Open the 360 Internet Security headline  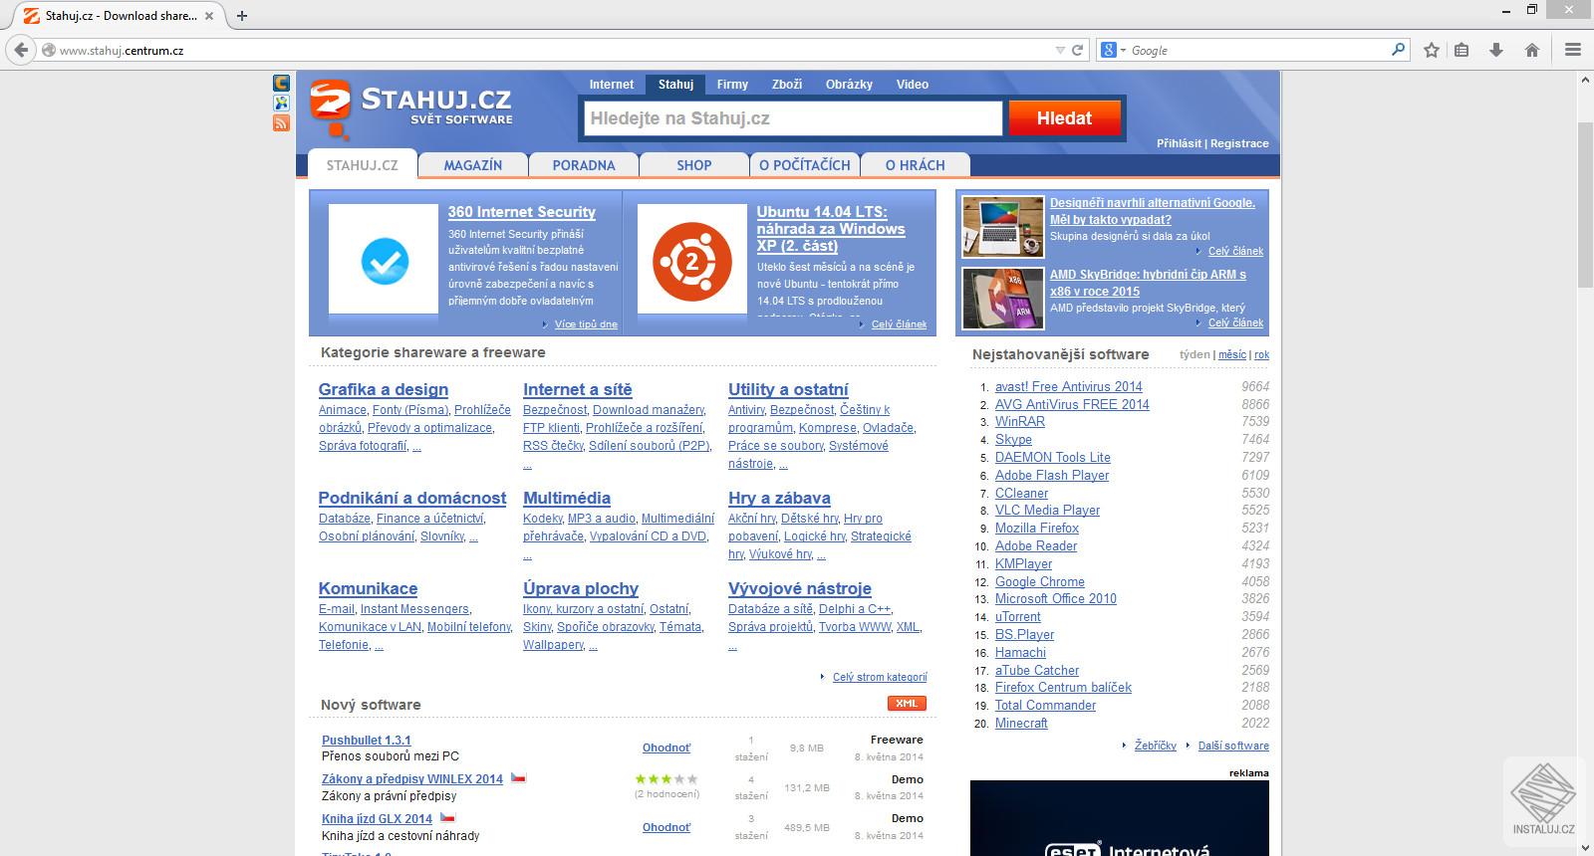click(x=522, y=212)
